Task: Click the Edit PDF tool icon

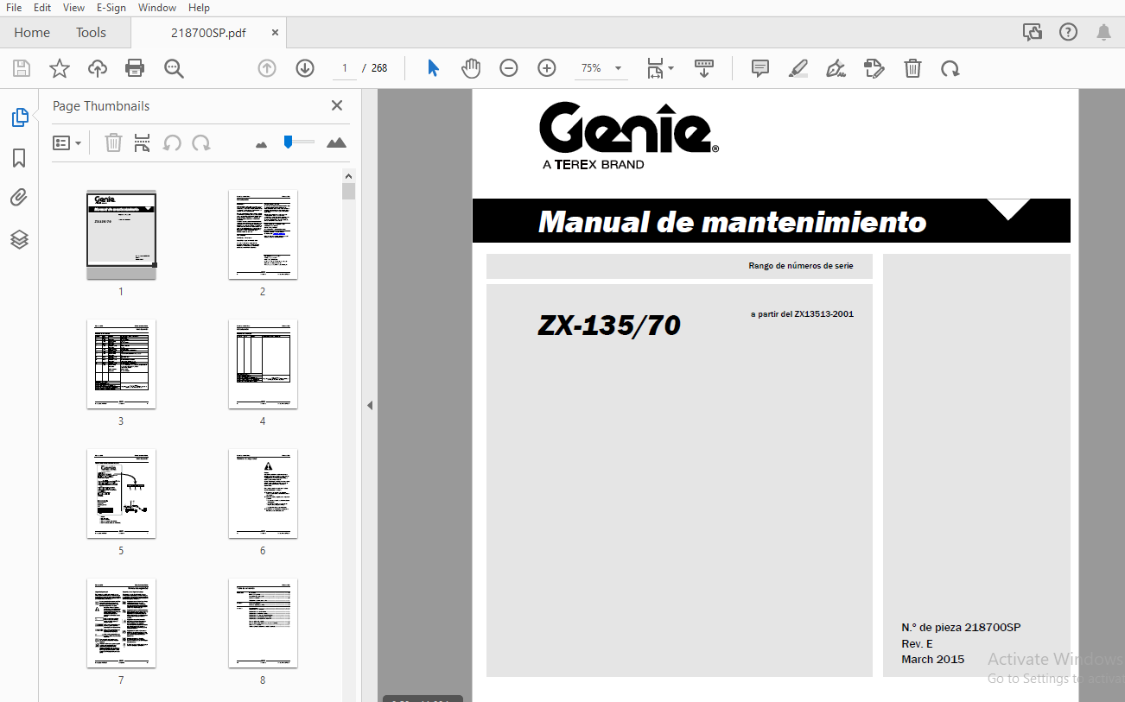Action: tap(874, 68)
